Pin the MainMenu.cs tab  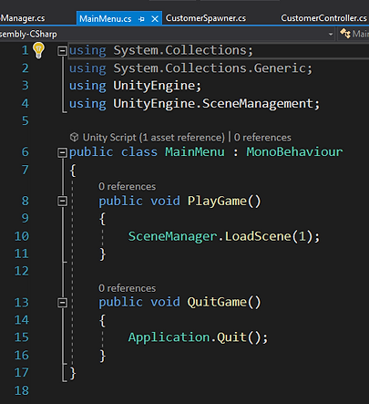pyautogui.click(x=141, y=19)
